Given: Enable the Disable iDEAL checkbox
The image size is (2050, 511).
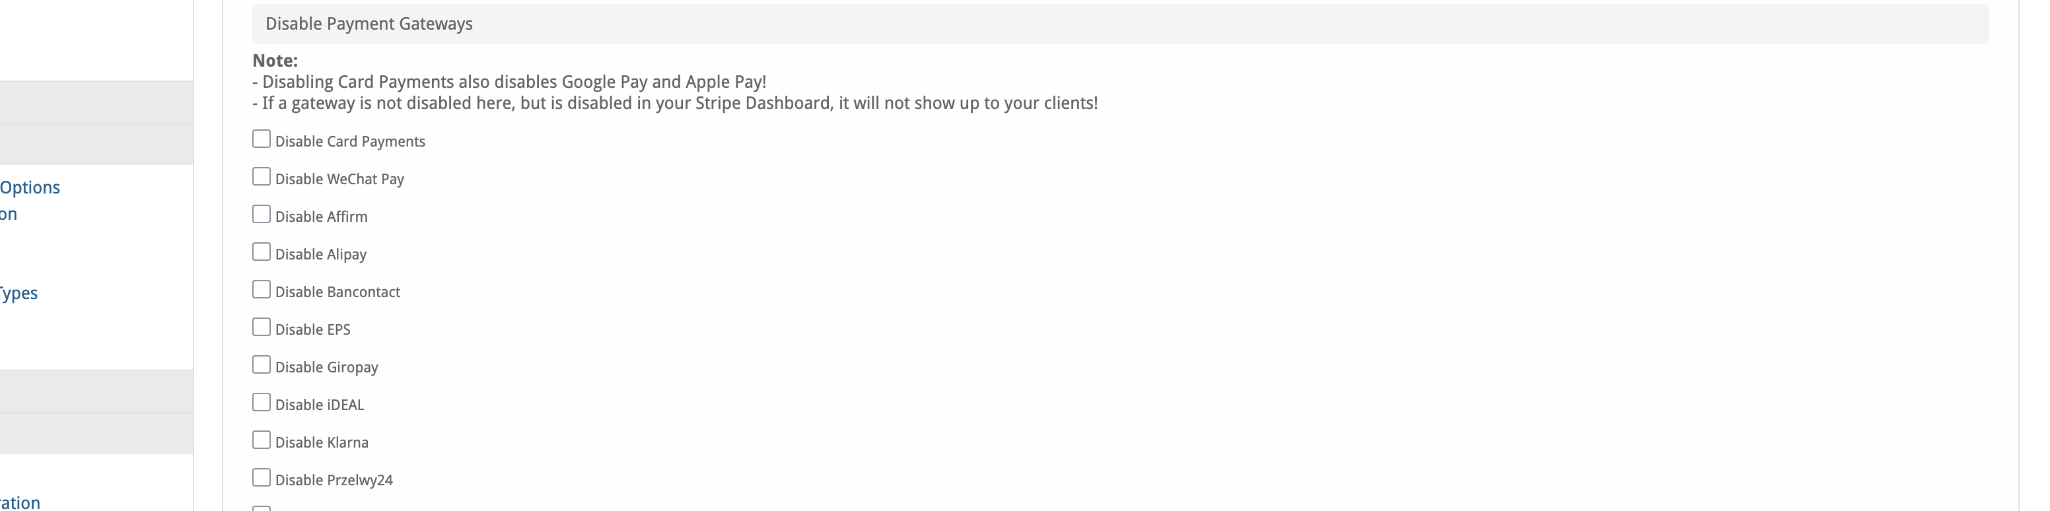Looking at the screenshot, I should pyautogui.click(x=261, y=402).
